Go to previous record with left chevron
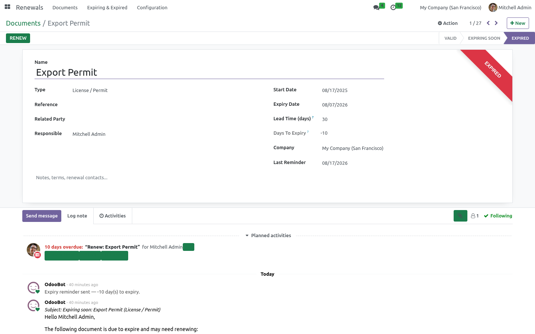This screenshot has height=334, width=535. [488, 23]
